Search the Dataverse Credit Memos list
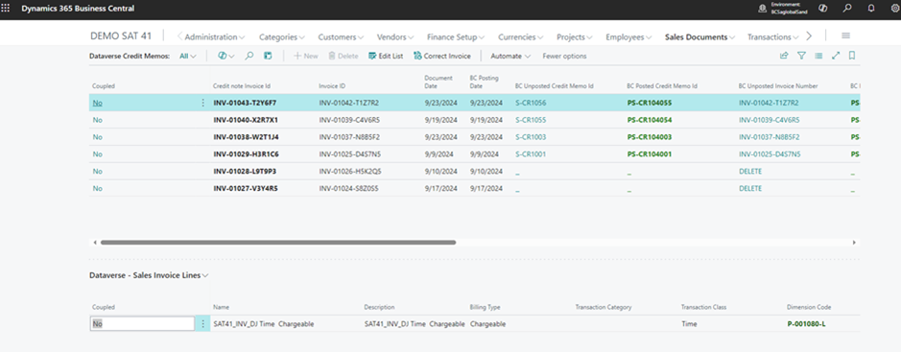Viewport: 901px width, 352px height. (x=249, y=56)
